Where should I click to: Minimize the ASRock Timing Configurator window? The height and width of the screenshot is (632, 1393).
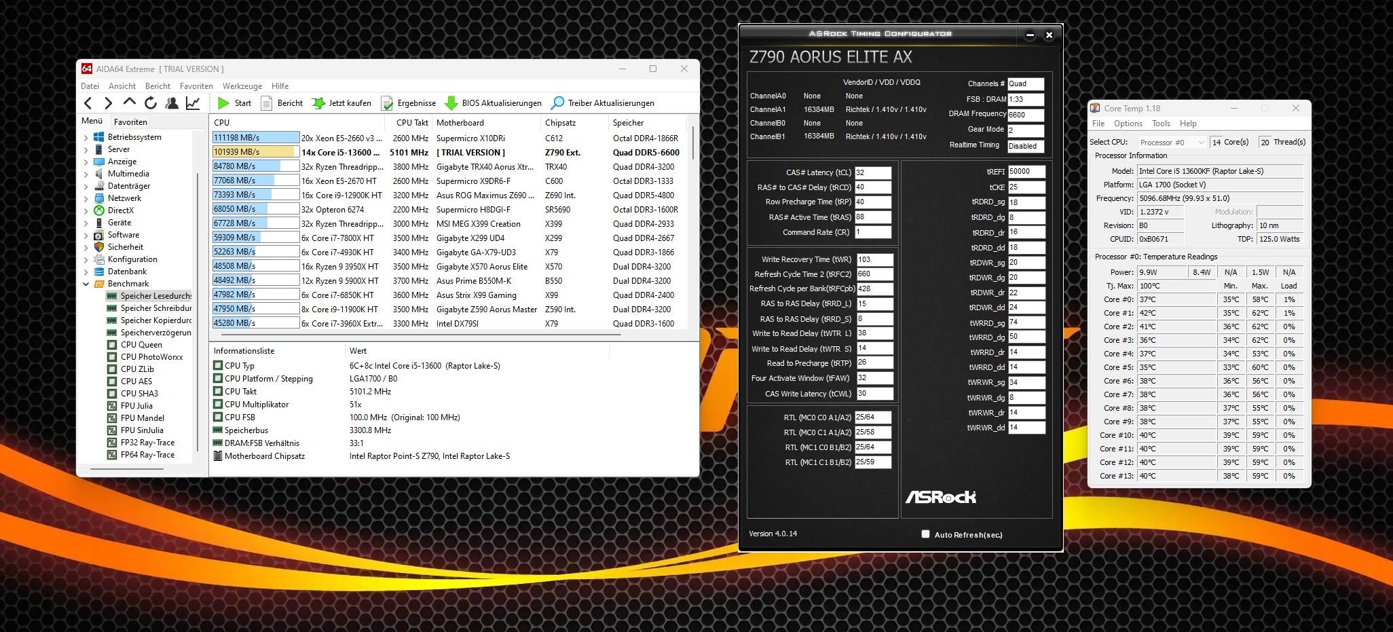[1030, 35]
